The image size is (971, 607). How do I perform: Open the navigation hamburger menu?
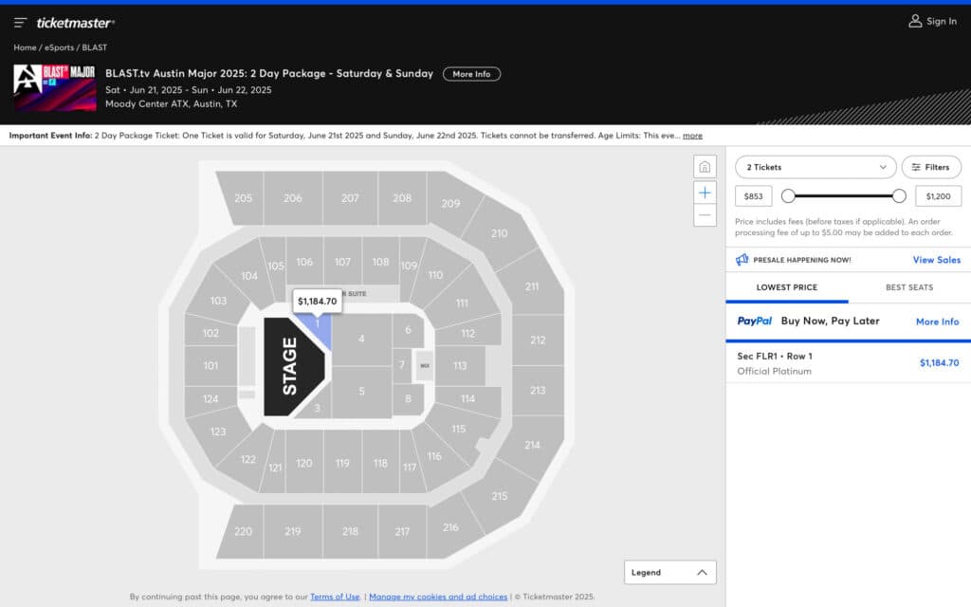pos(20,21)
